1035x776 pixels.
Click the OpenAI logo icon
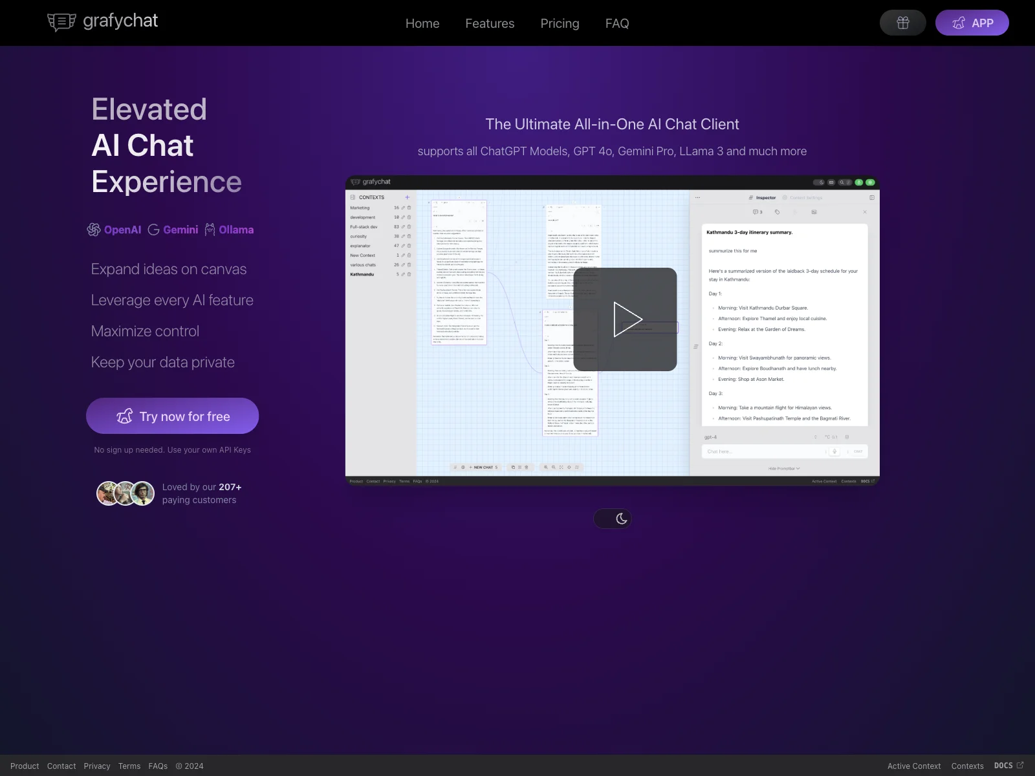point(94,230)
